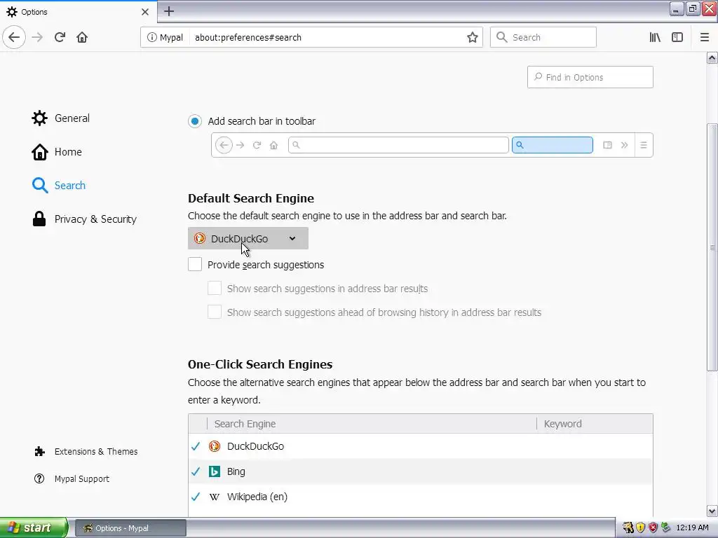
Task: Click the Bing engine icon in list
Action: click(x=215, y=471)
